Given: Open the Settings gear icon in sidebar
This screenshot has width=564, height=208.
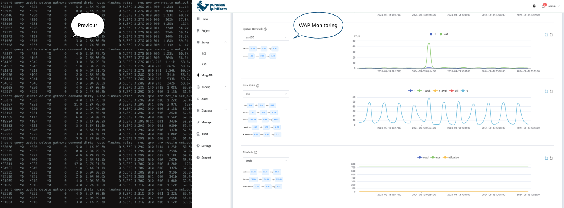Looking at the screenshot, I should (x=198, y=146).
